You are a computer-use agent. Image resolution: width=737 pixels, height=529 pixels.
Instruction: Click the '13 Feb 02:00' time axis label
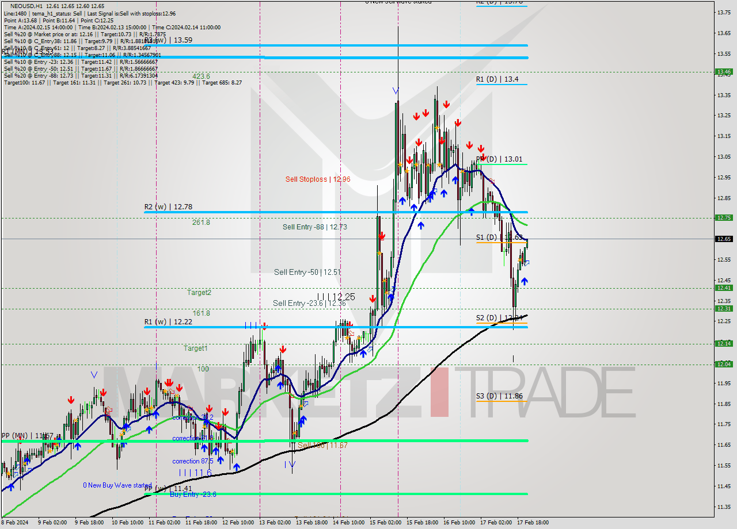pyautogui.click(x=275, y=523)
